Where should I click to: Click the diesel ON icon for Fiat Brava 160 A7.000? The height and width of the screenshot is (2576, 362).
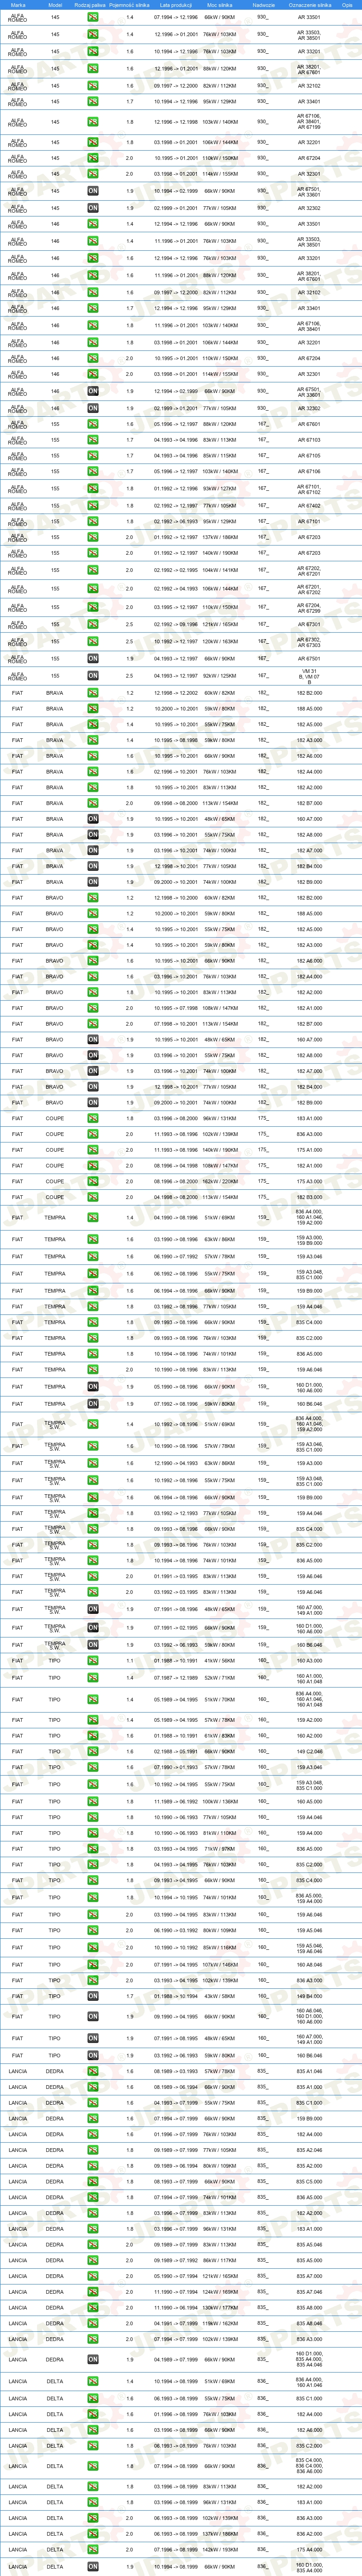coord(92,819)
